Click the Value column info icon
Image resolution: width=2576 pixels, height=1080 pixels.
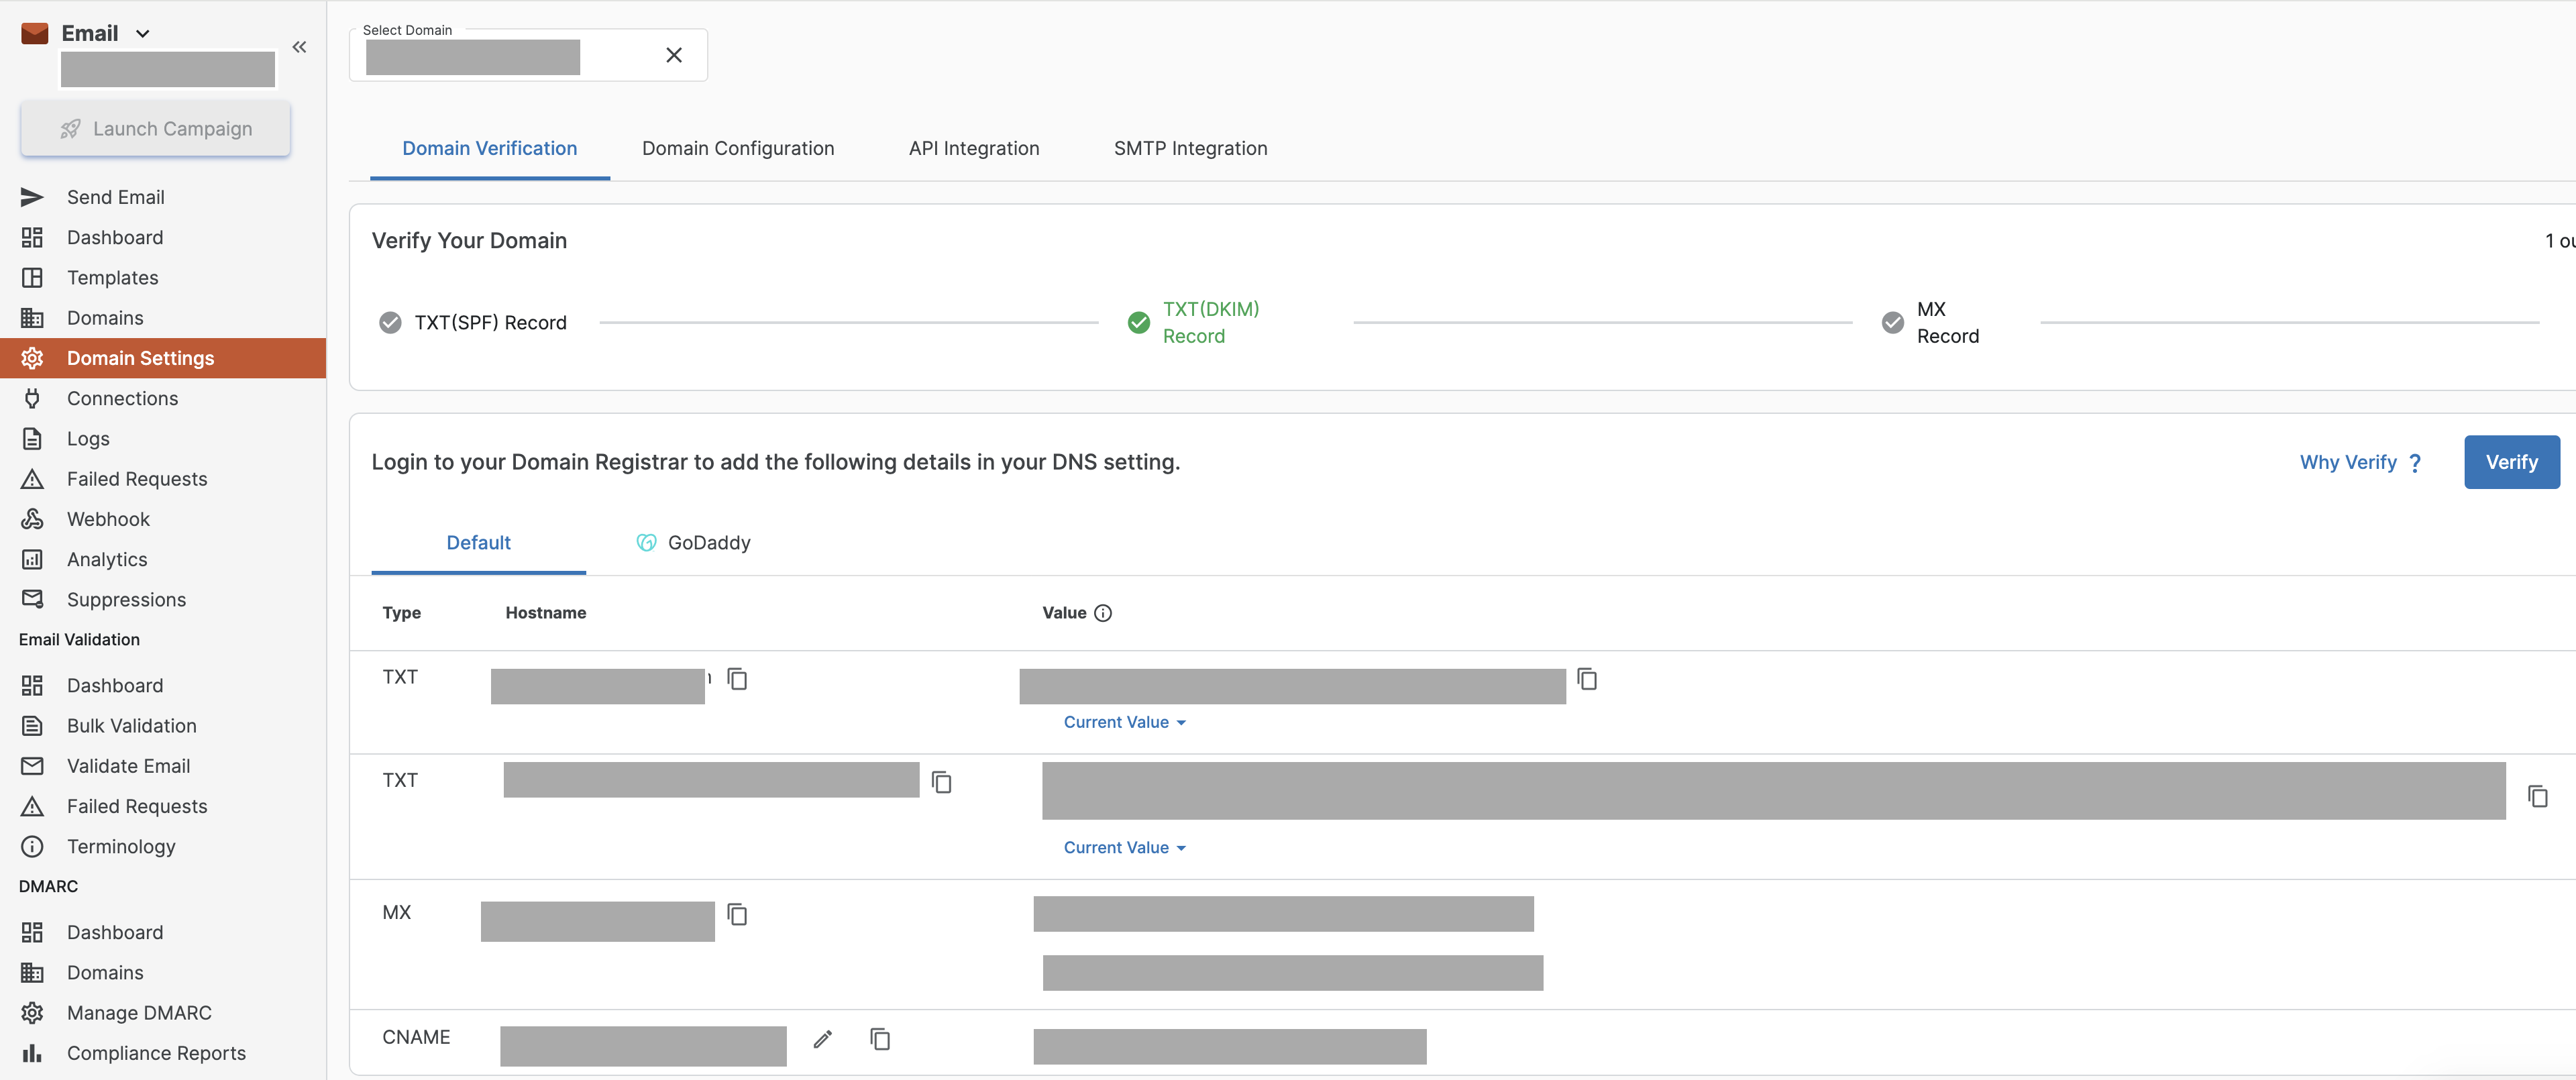pyautogui.click(x=1103, y=613)
